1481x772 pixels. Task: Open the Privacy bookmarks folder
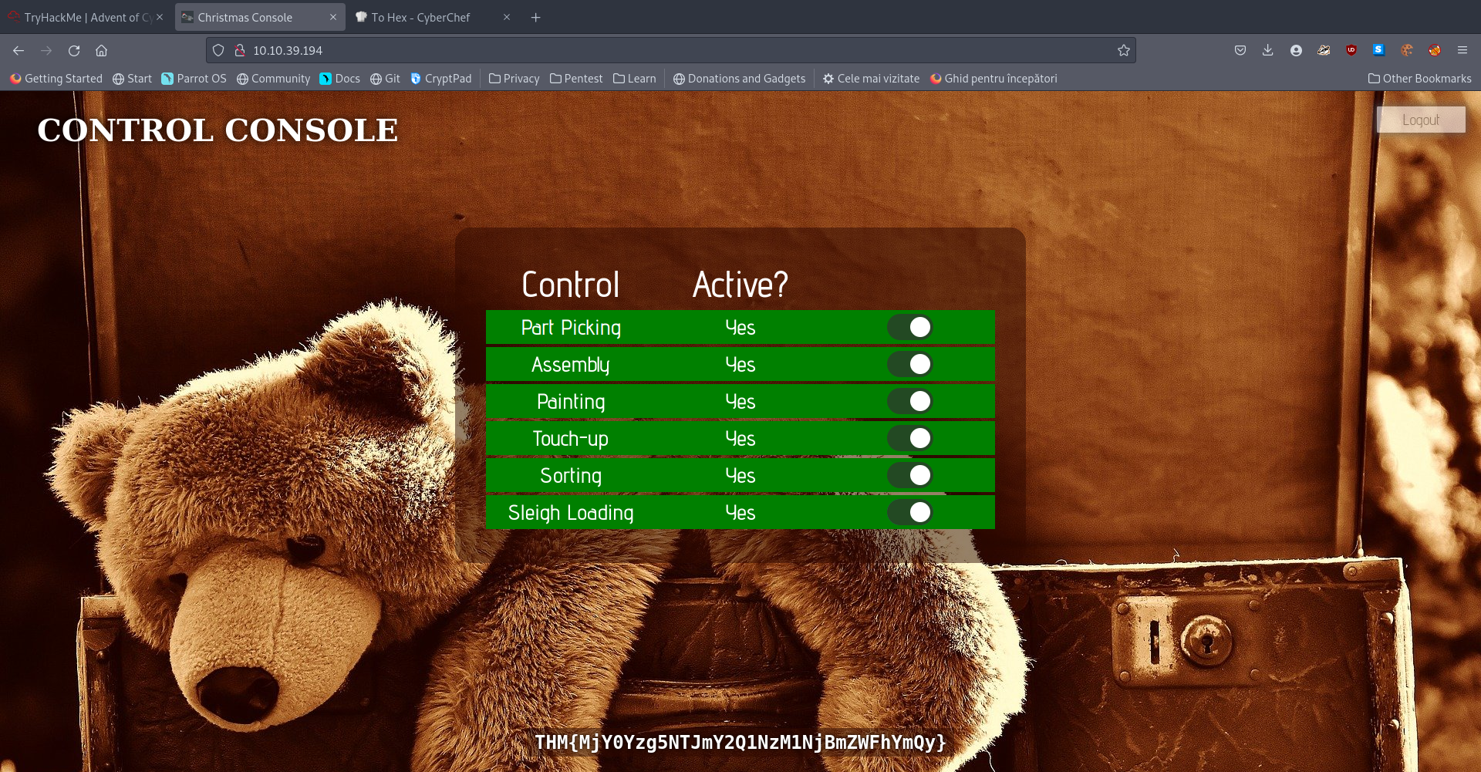click(514, 79)
